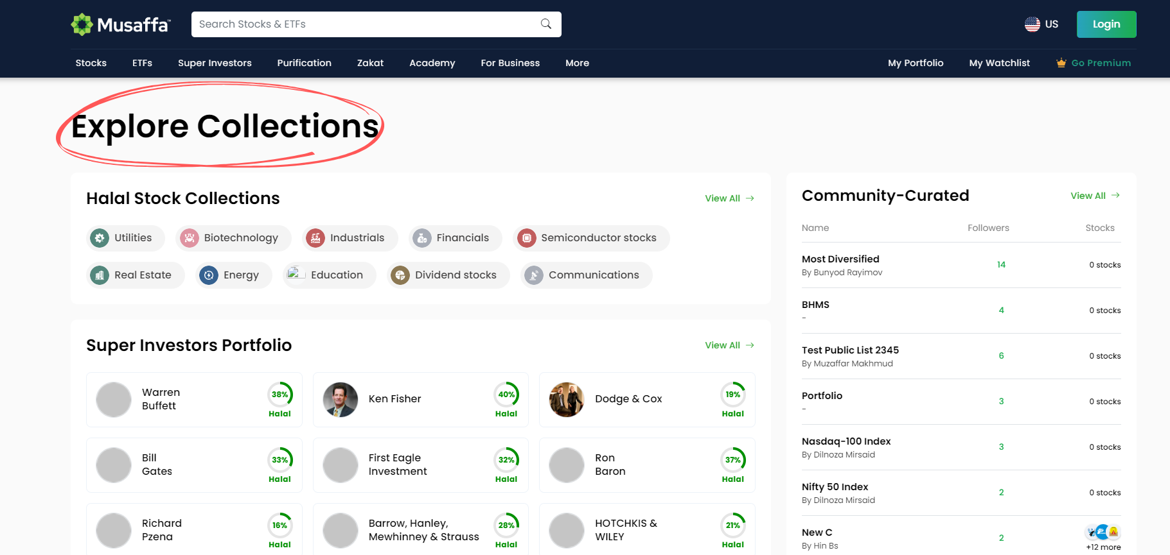Click Ken Fisher's profile photo
Screen dimensions: 1170x555
click(x=341, y=400)
